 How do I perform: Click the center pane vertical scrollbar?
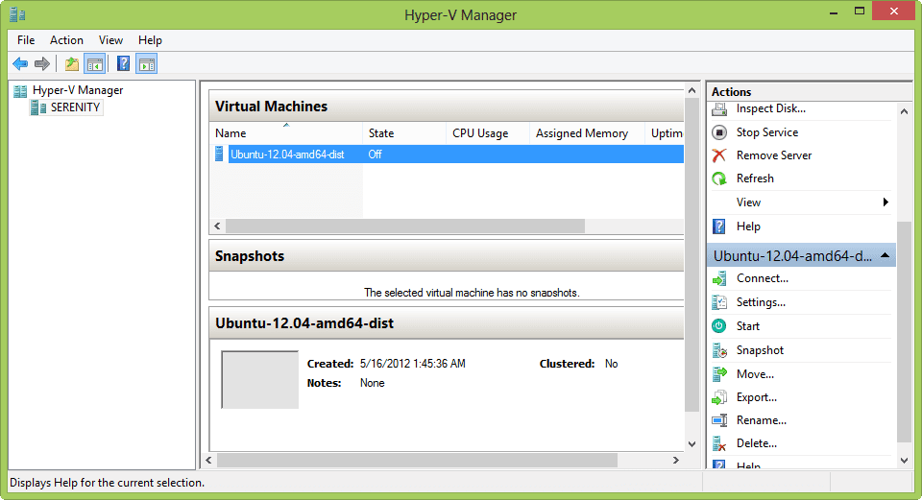[x=692, y=254]
